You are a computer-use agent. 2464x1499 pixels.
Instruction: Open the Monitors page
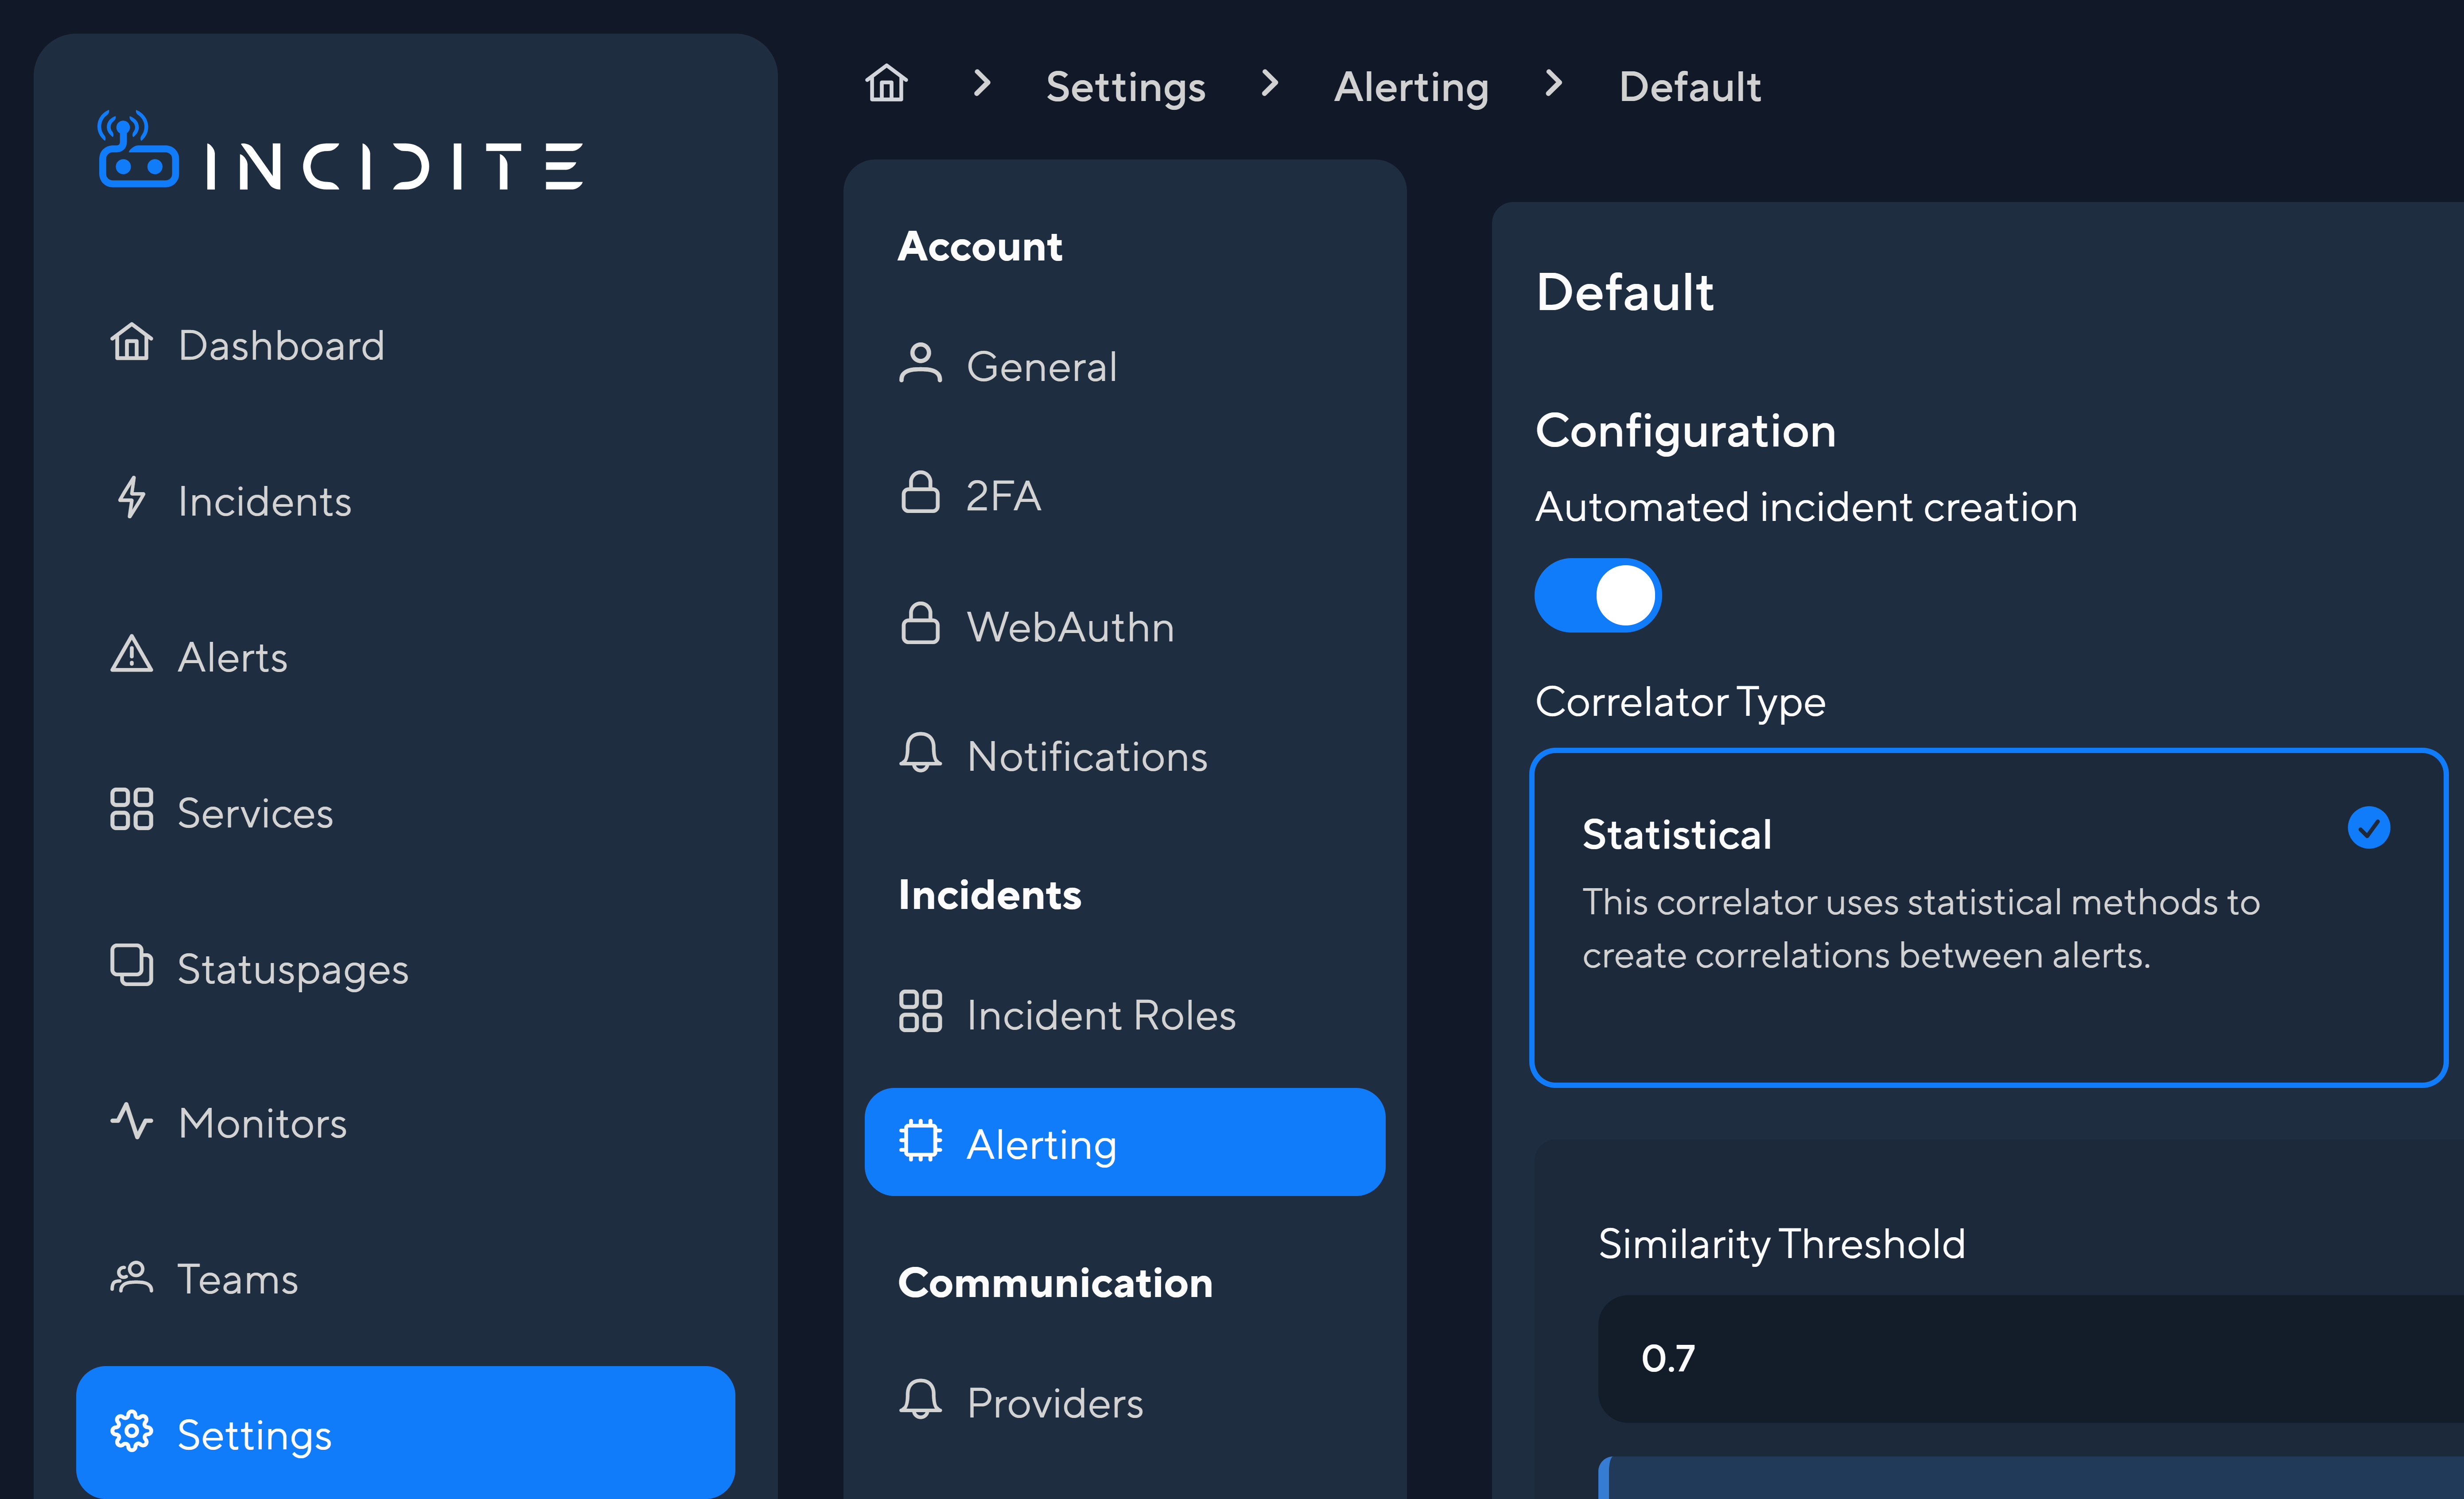pos(406,1123)
